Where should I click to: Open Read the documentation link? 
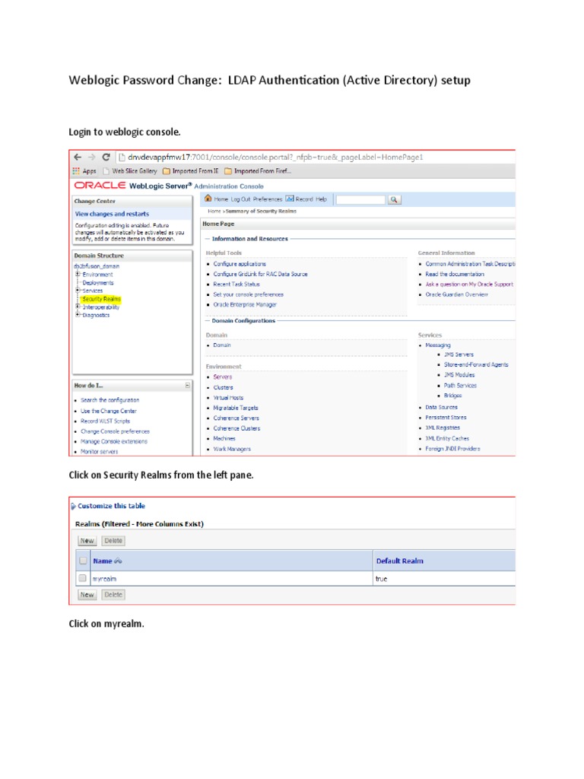[x=455, y=274]
